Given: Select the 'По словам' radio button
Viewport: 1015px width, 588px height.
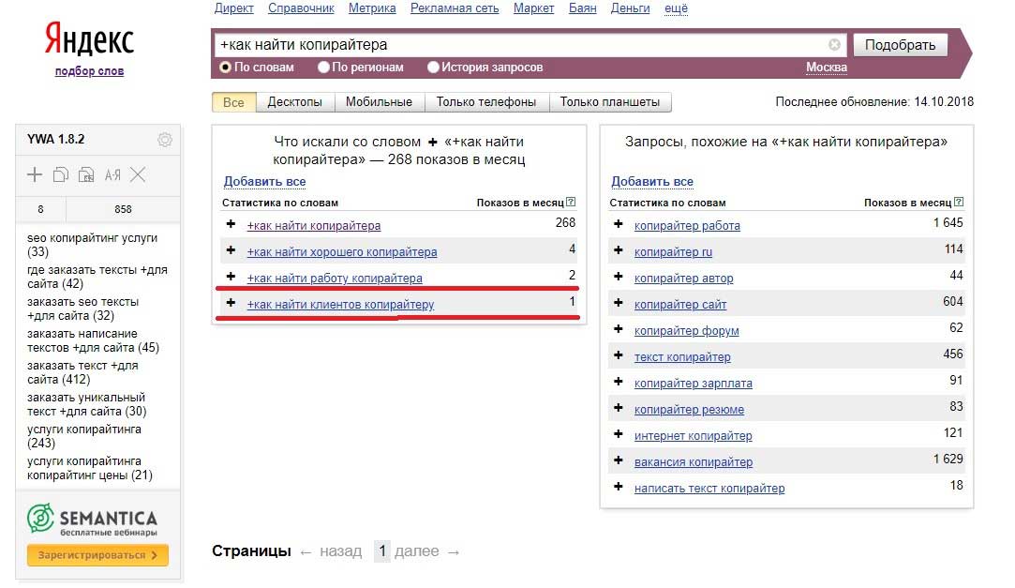Looking at the screenshot, I should tap(225, 67).
